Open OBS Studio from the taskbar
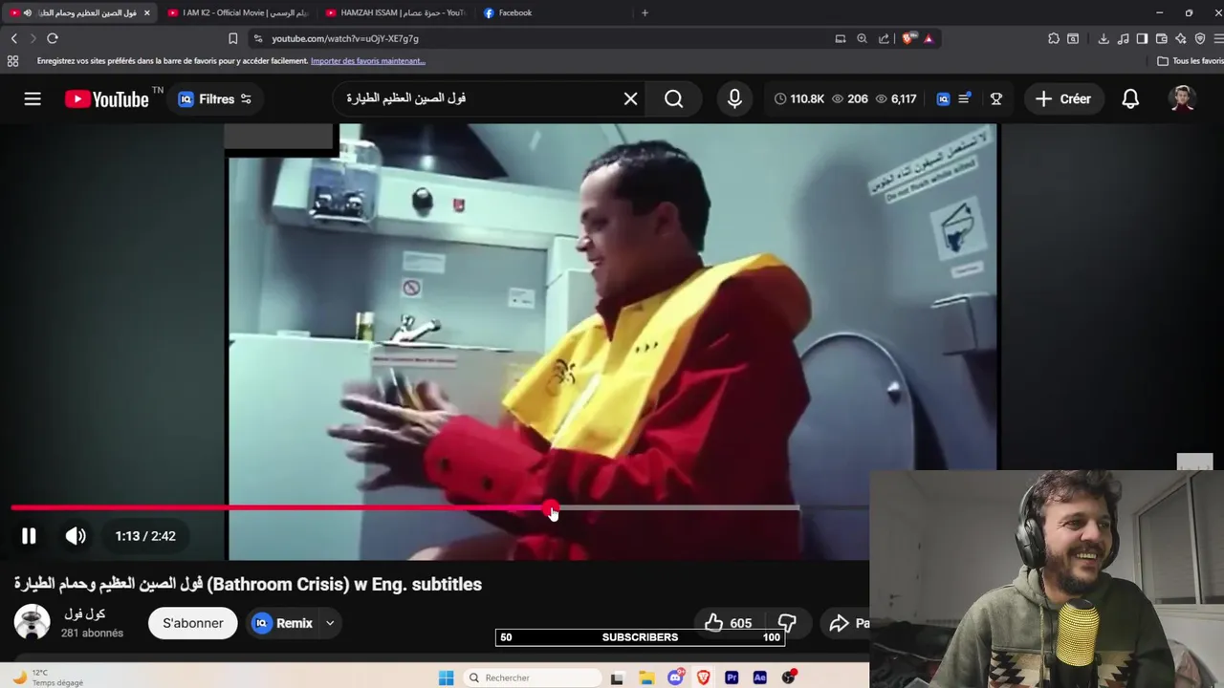1224x688 pixels. [788, 677]
